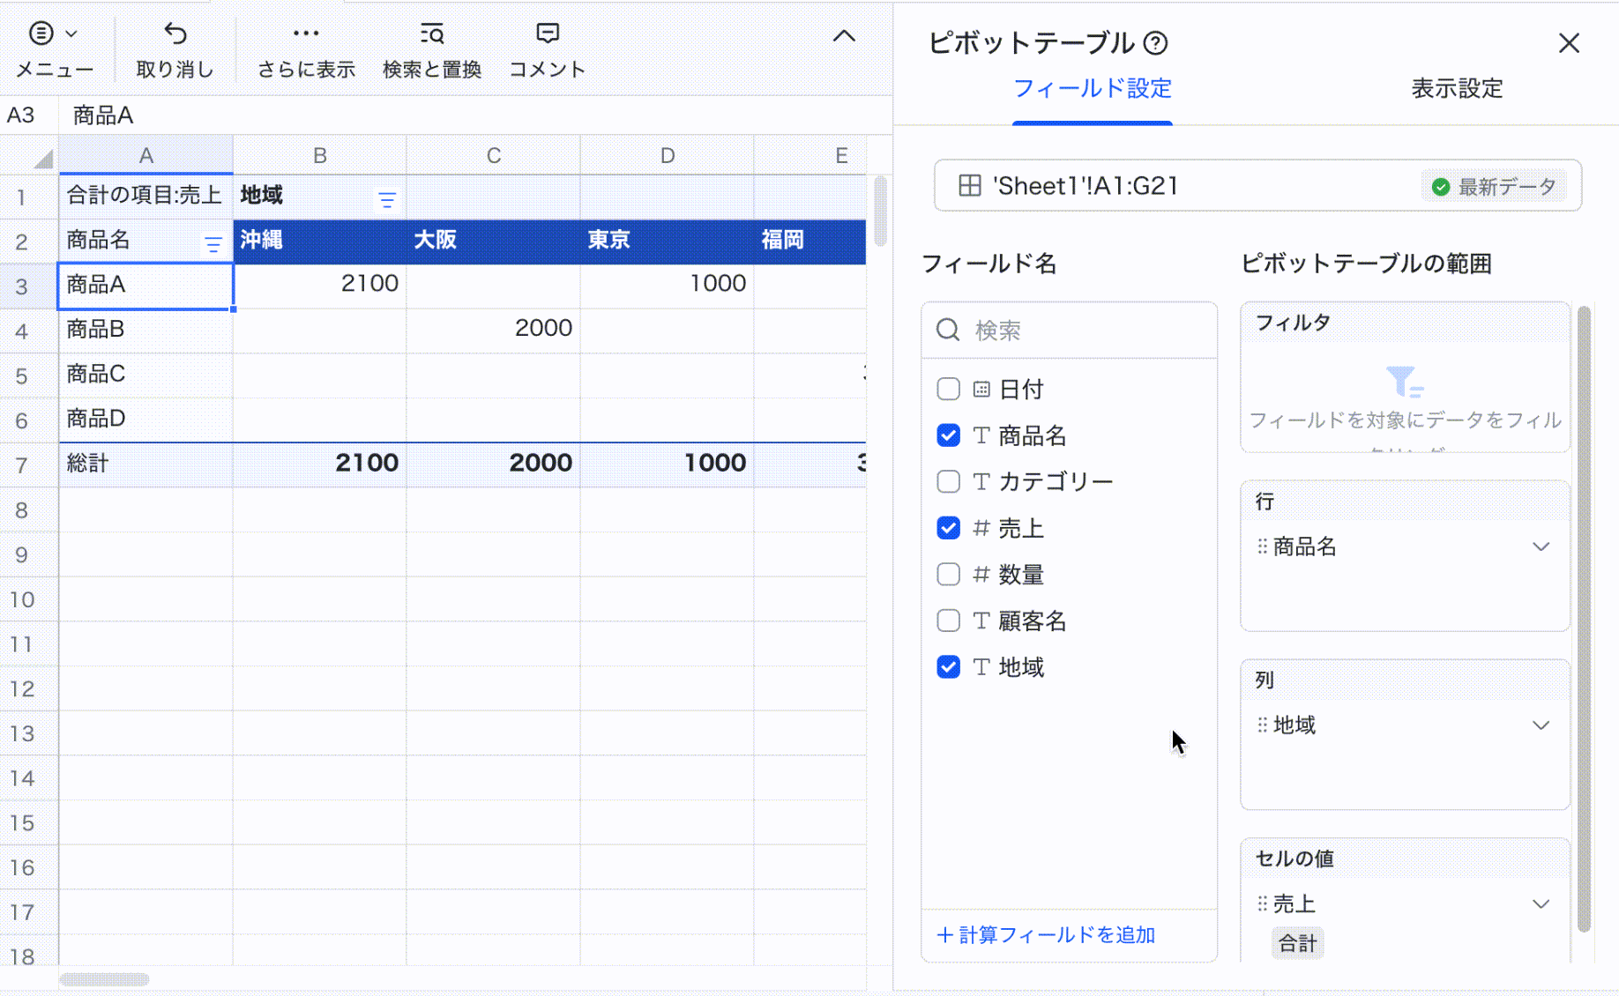Collapse the toolbar with the chevron icon
Image resolution: width=1619 pixels, height=996 pixels.
tap(844, 36)
